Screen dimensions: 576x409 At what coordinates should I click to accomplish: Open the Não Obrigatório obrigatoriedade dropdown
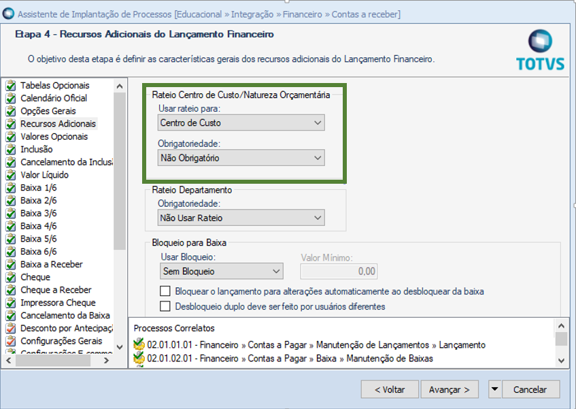pos(241,158)
